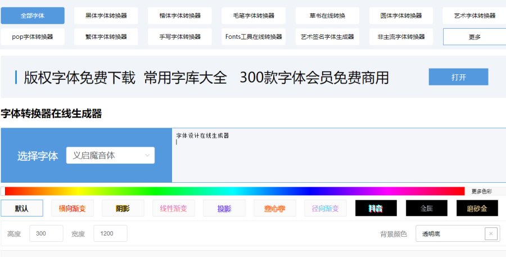Open the 毛笔字体转换器 tab
The width and height of the screenshot is (506, 257).
tap(254, 16)
